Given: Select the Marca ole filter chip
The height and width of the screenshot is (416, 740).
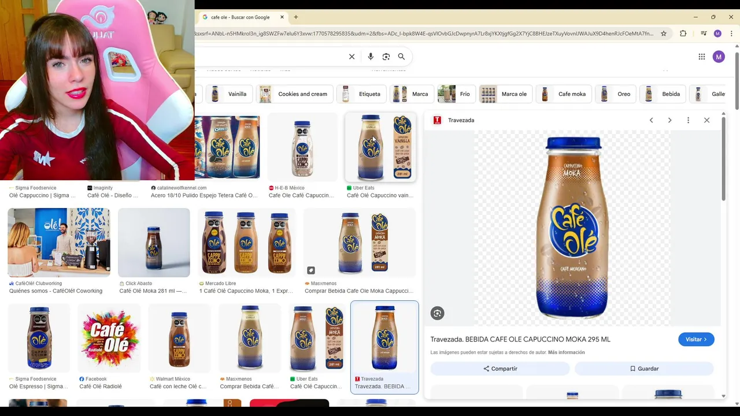Looking at the screenshot, I should pyautogui.click(x=505, y=94).
